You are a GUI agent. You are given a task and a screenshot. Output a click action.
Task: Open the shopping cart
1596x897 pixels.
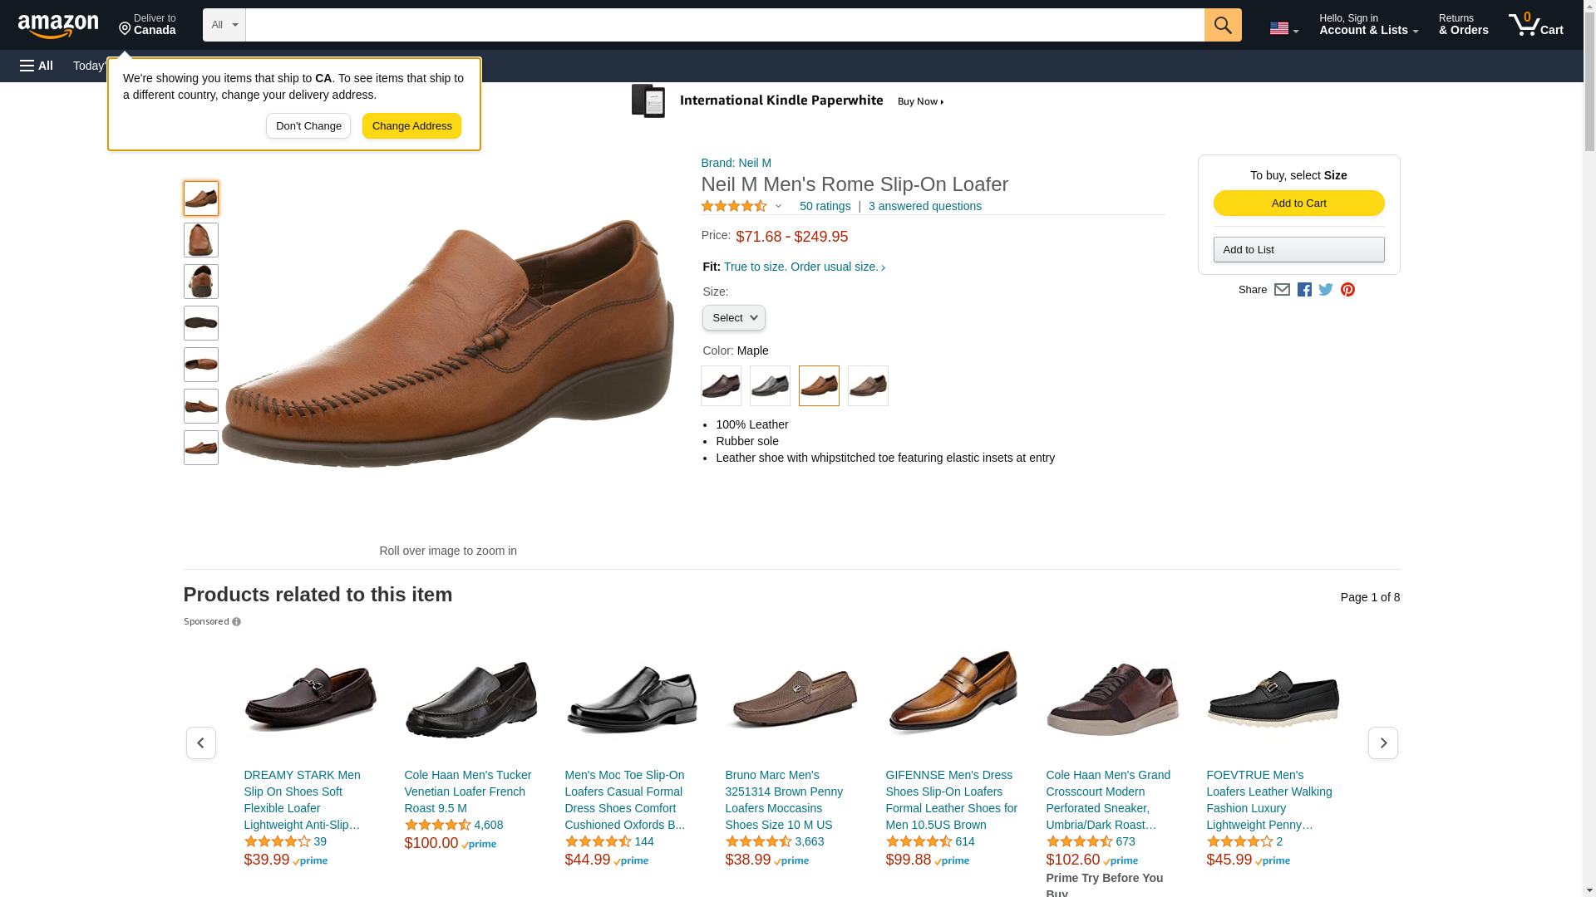(x=1535, y=25)
